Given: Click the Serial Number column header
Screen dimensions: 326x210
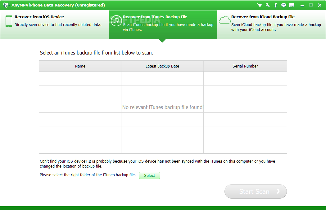Looking at the screenshot, I should pyautogui.click(x=245, y=66).
